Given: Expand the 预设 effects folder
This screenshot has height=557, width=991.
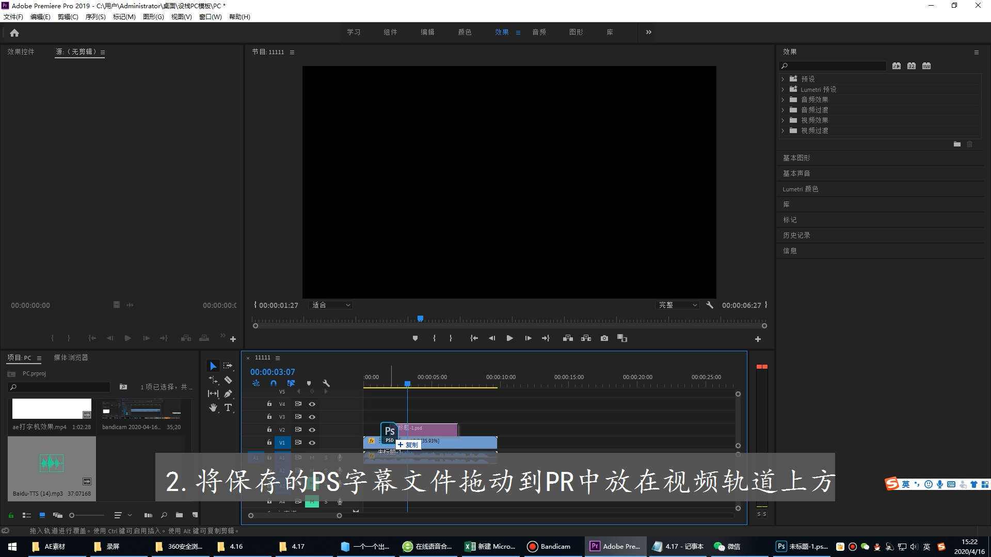Looking at the screenshot, I should coord(783,79).
